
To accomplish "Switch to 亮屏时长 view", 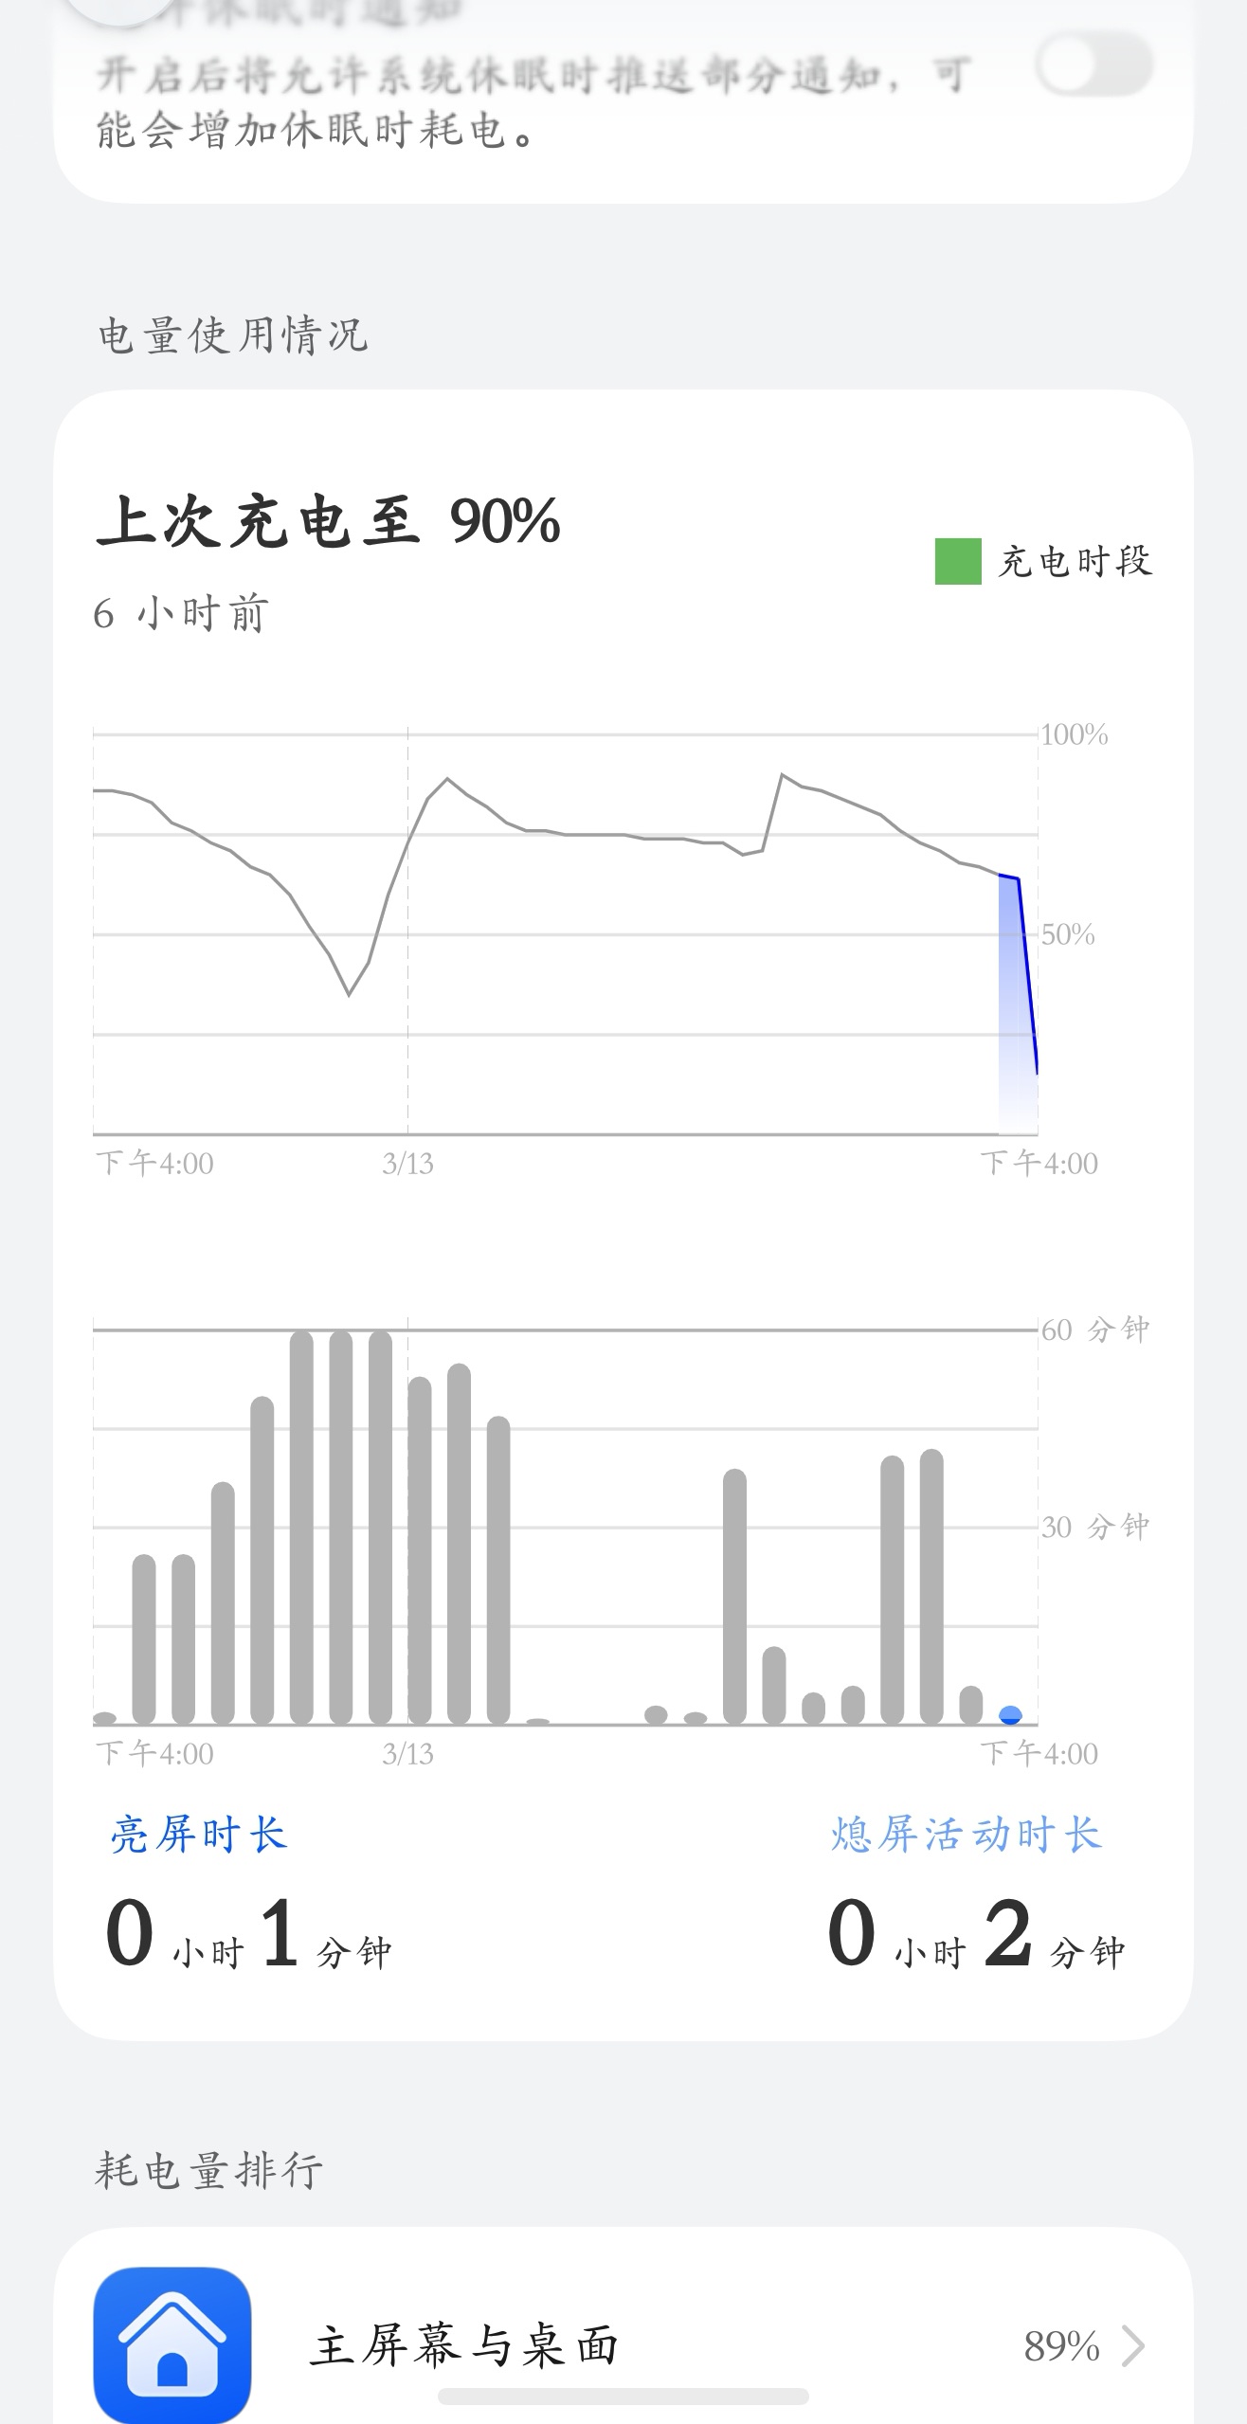I will tap(198, 1835).
